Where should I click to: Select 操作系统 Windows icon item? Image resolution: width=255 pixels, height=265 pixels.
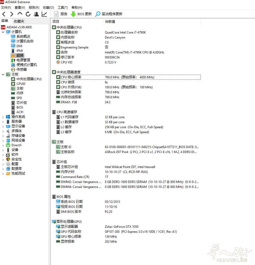click(x=16, y=117)
